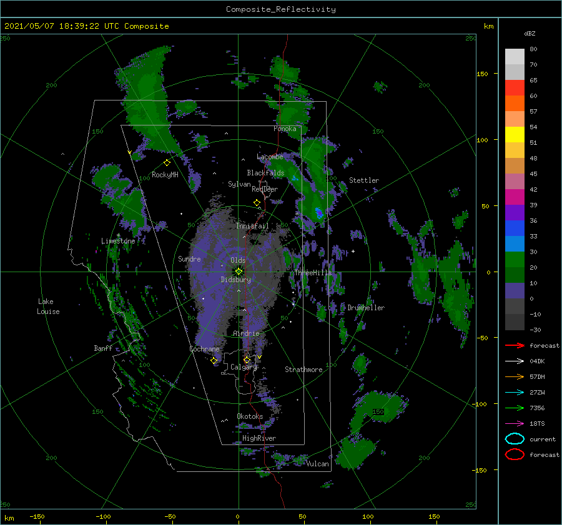Screen dimensions: 562x525
Task: Click the 18TS legend label
Action: coord(537,424)
